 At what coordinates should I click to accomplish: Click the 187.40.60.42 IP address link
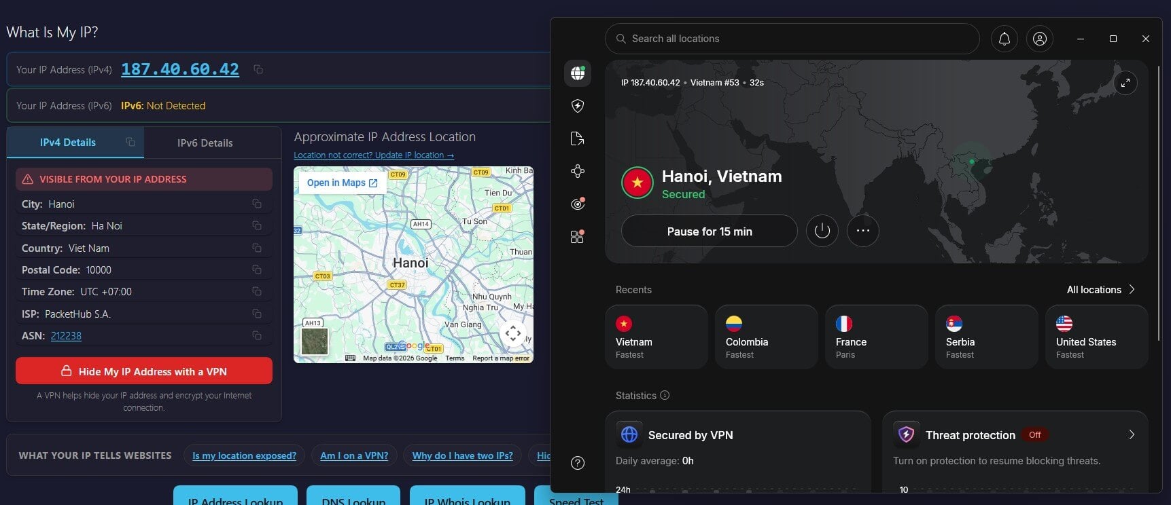[x=180, y=69]
